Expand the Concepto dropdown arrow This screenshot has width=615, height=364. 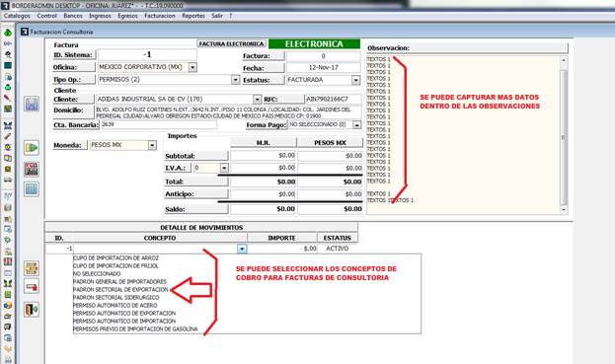pos(242,249)
